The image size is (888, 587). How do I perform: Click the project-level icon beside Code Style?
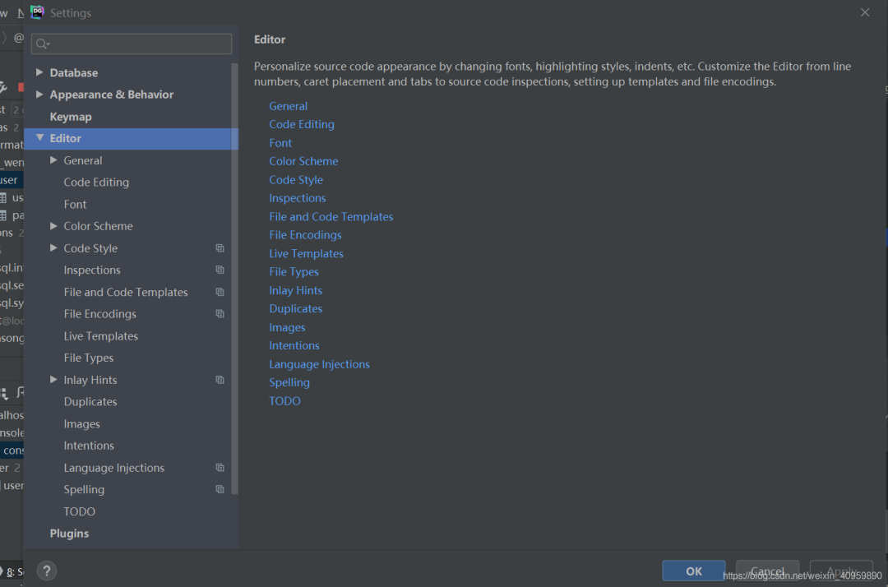(x=220, y=248)
